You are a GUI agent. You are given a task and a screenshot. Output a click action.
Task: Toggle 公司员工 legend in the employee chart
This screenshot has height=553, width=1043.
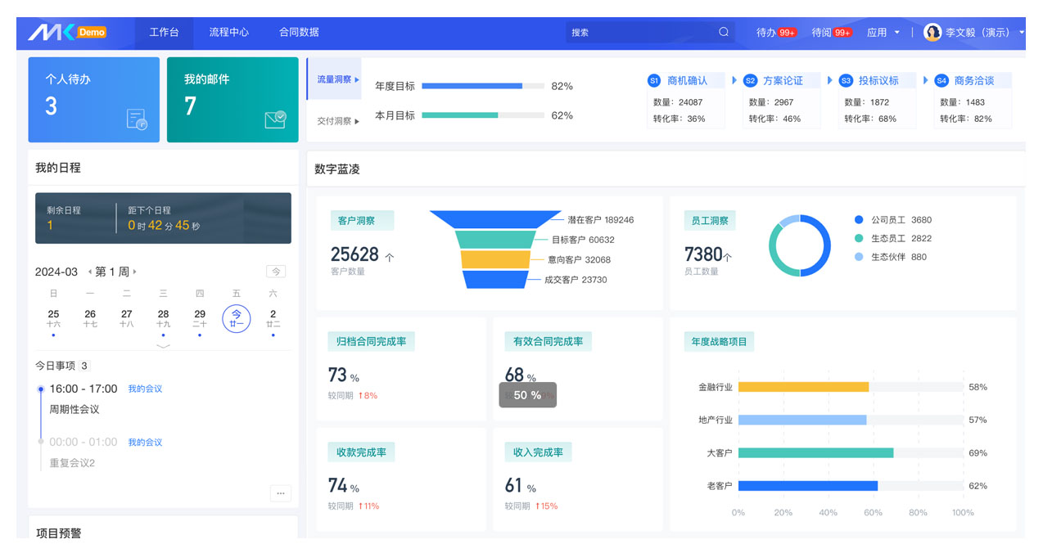coord(859,220)
